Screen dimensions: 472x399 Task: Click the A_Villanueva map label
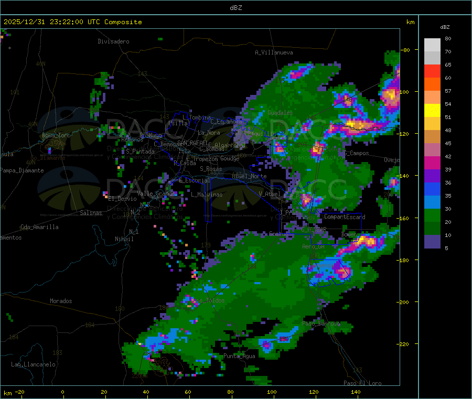click(x=274, y=52)
